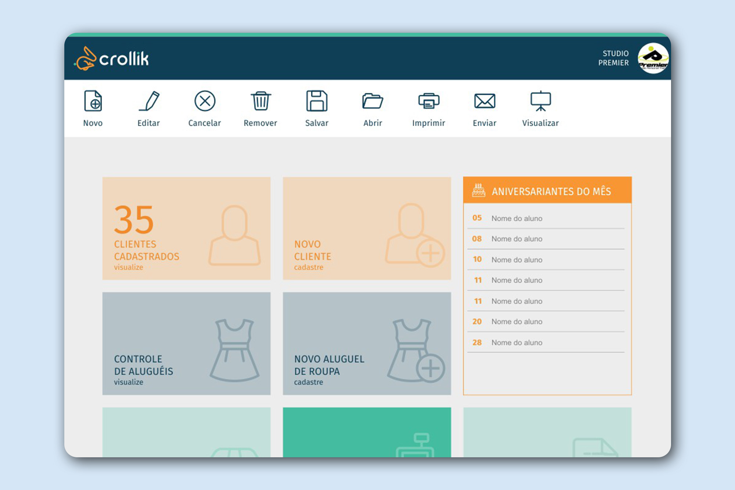Click the Novo document icon

click(x=93, y=101)
